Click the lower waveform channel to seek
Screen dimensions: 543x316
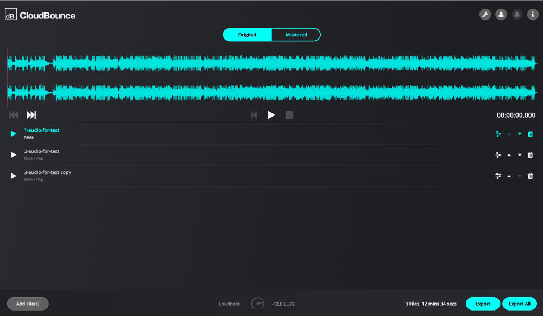[x=272, y=92]
